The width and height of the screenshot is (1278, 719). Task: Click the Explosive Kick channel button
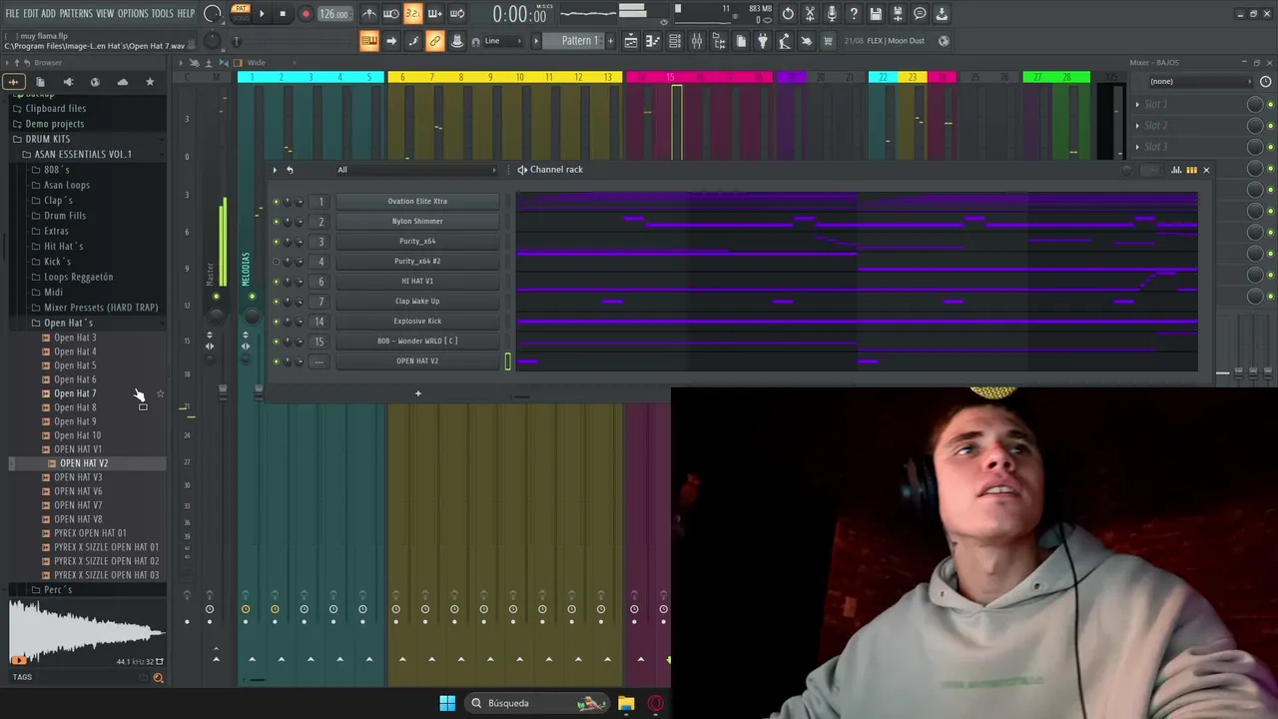tap(417, 321)
